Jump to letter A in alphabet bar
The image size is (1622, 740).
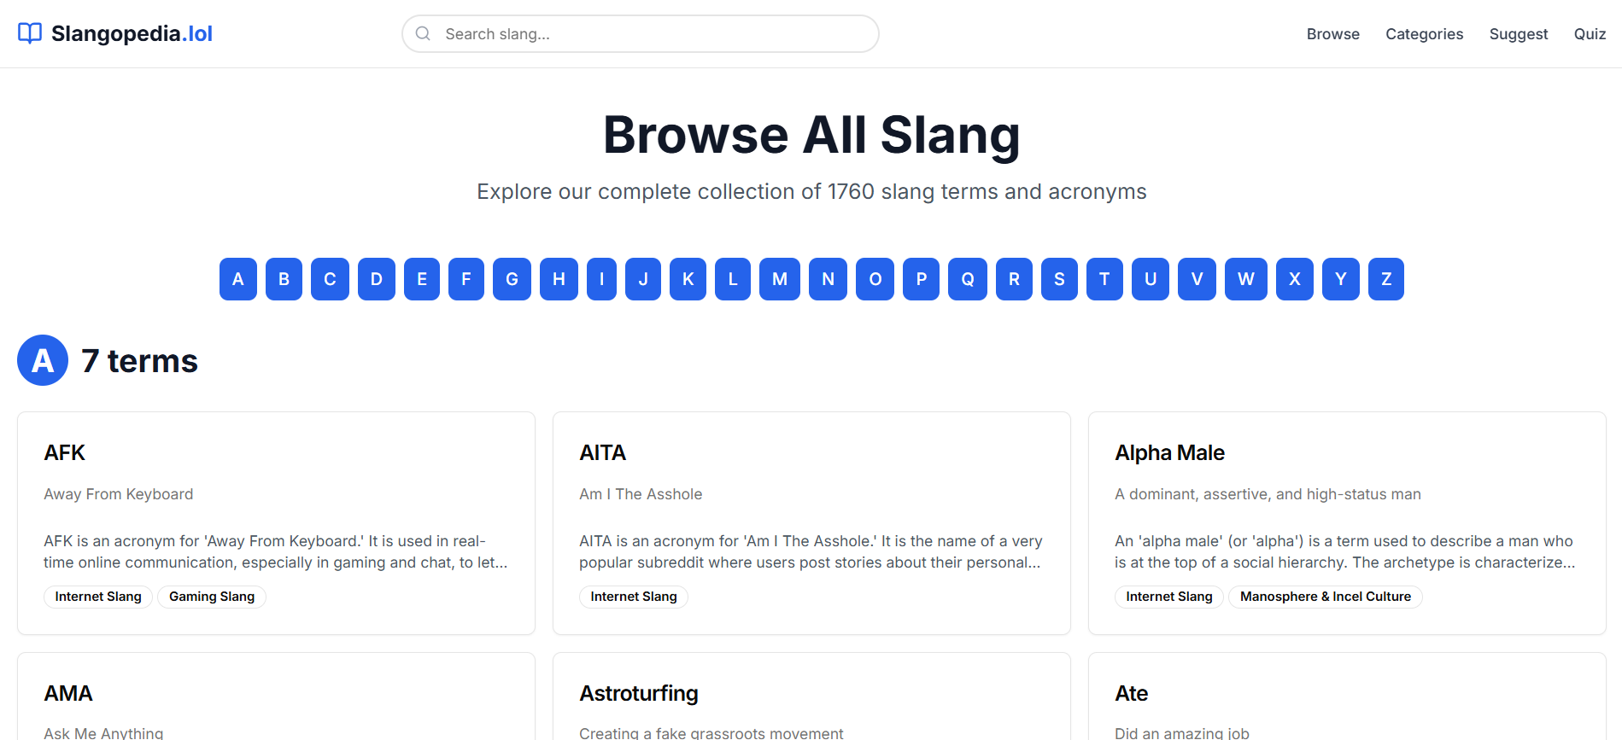238,279
